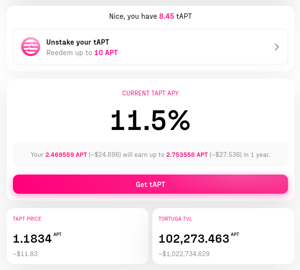Click the pink Aptos token icon

point(31,47)
